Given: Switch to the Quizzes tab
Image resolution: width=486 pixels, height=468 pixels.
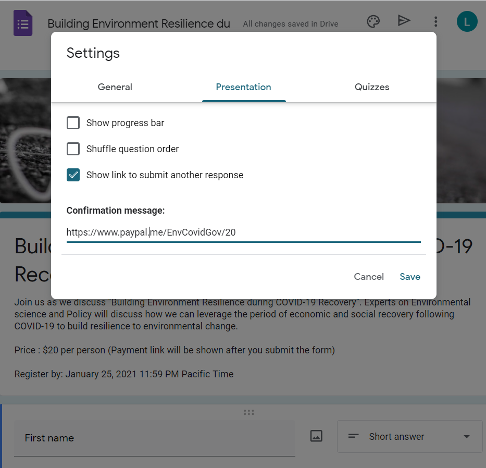Looking at the screenshot, I should pyautogui.click(x=372, y=87).
